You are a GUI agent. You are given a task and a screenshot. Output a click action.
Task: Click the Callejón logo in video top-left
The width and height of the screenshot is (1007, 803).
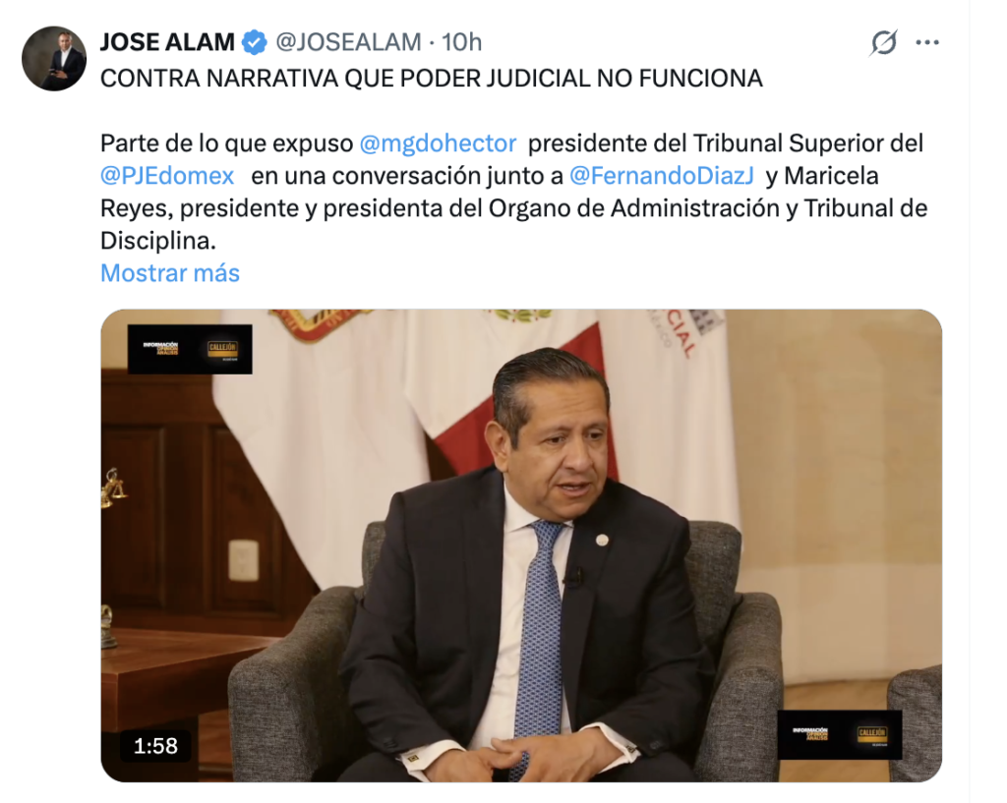click(x=190, y=349)
